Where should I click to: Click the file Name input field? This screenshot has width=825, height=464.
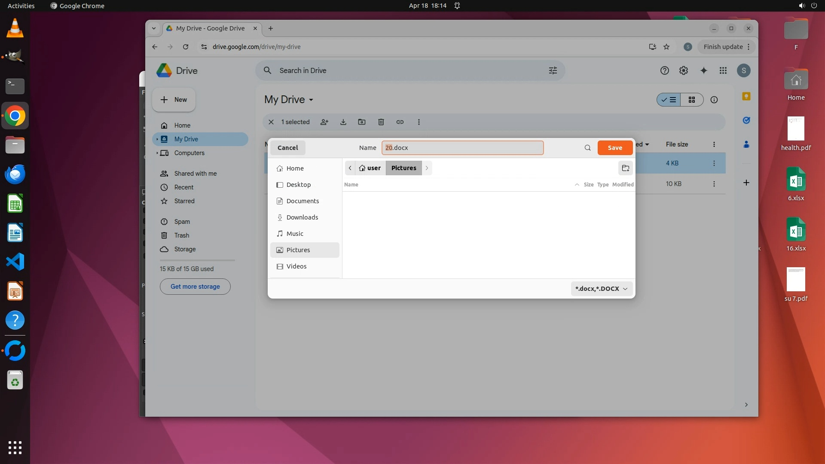462,148
